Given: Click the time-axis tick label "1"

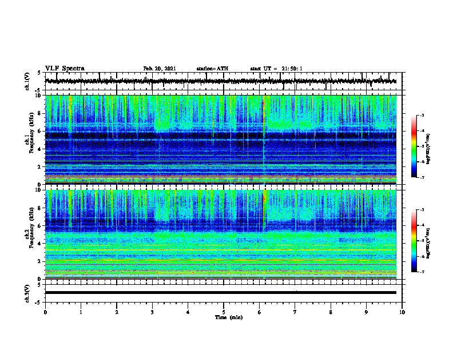Looking at the screenshot, I should click(x=81, y=312).
